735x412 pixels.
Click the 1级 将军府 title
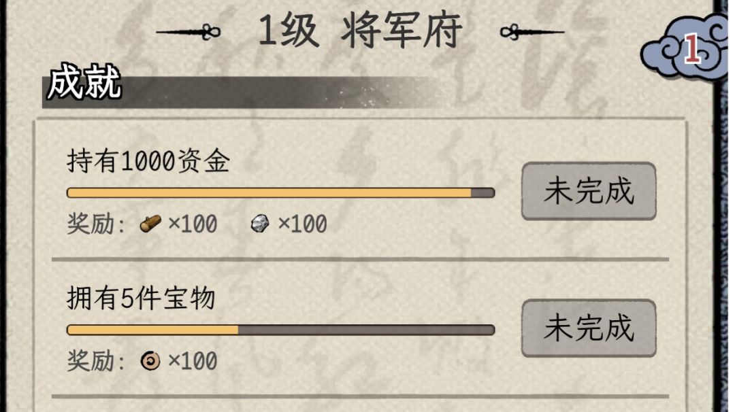(x=360, y=31)
